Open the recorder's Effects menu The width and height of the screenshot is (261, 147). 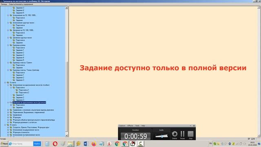click(x=130, y=126)
